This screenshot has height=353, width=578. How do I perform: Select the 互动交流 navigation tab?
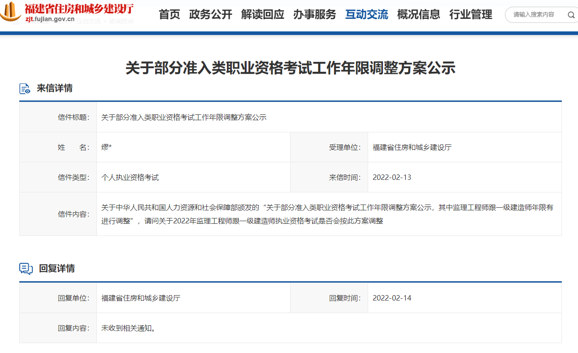point(367,15)
